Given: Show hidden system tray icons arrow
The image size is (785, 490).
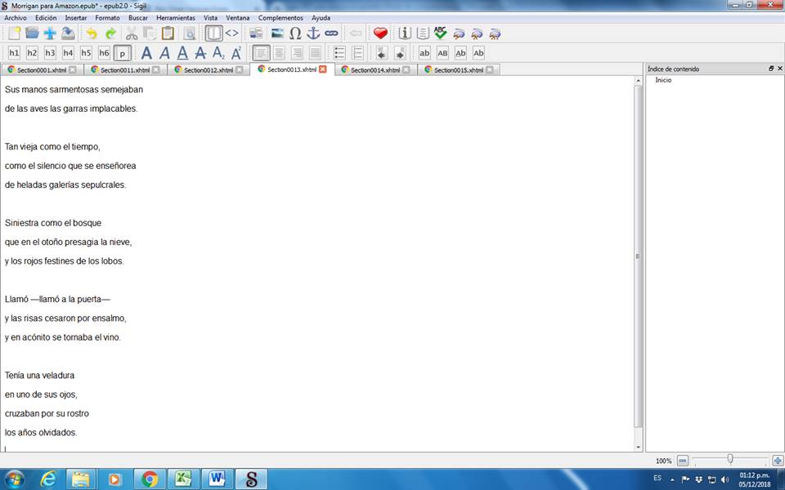Looking at the screenshot, I should coord(672,479).
